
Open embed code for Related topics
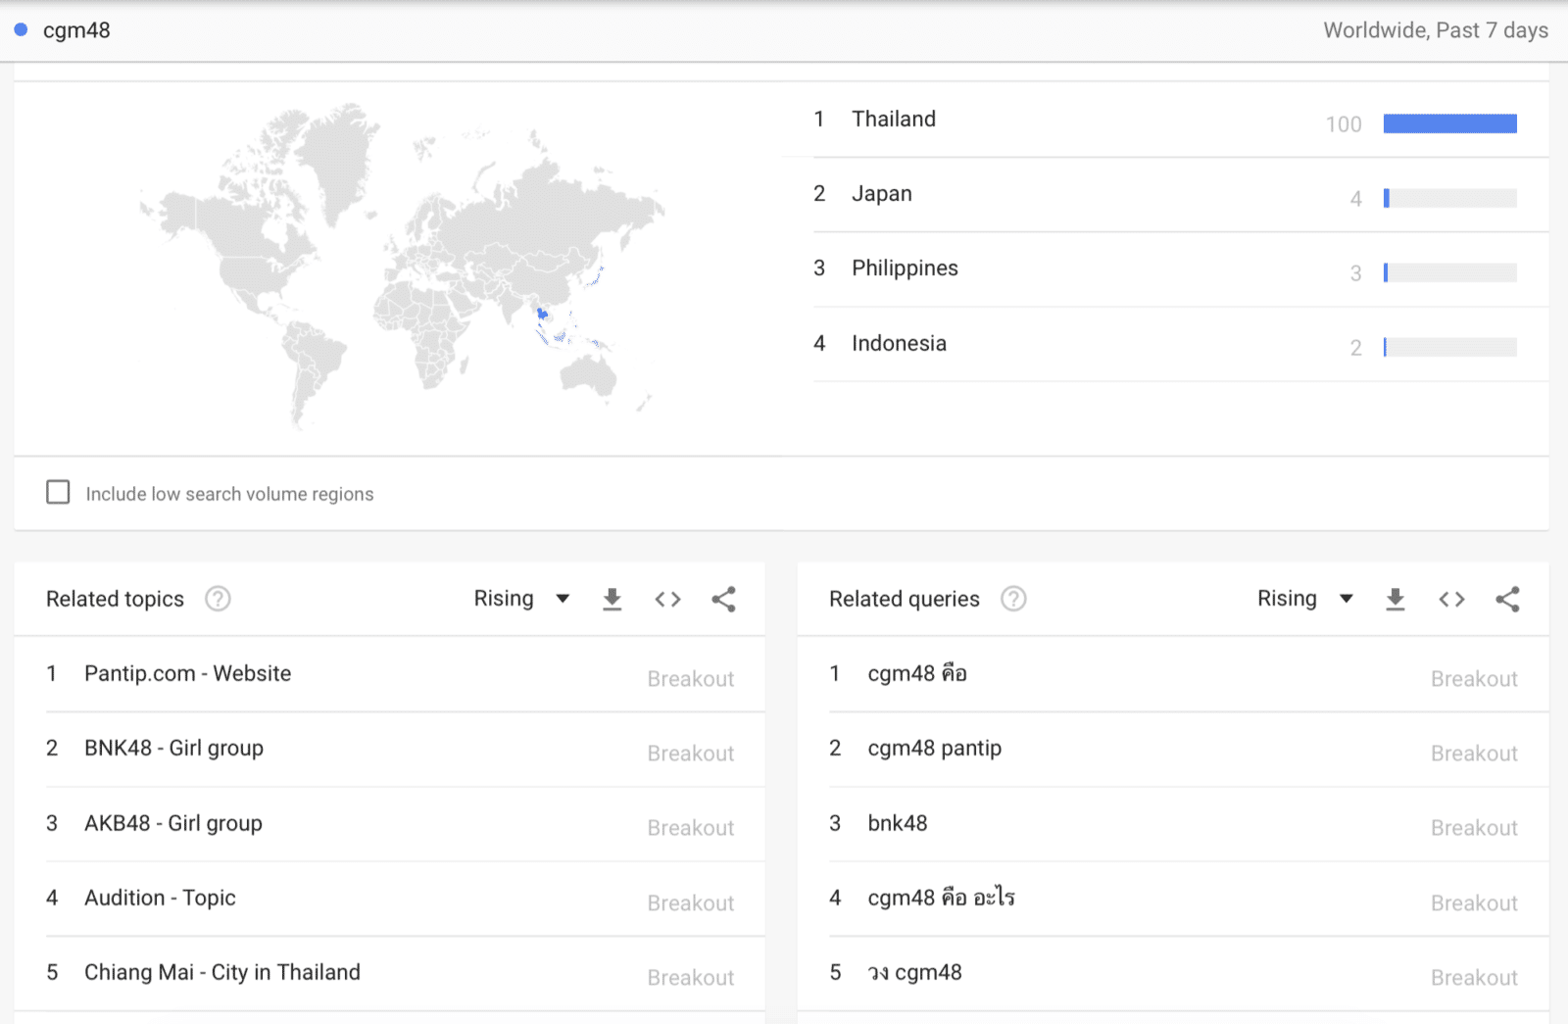point(667,600)
